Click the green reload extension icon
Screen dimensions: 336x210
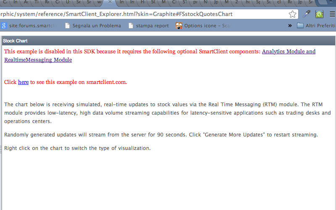(x=319, y=14)
